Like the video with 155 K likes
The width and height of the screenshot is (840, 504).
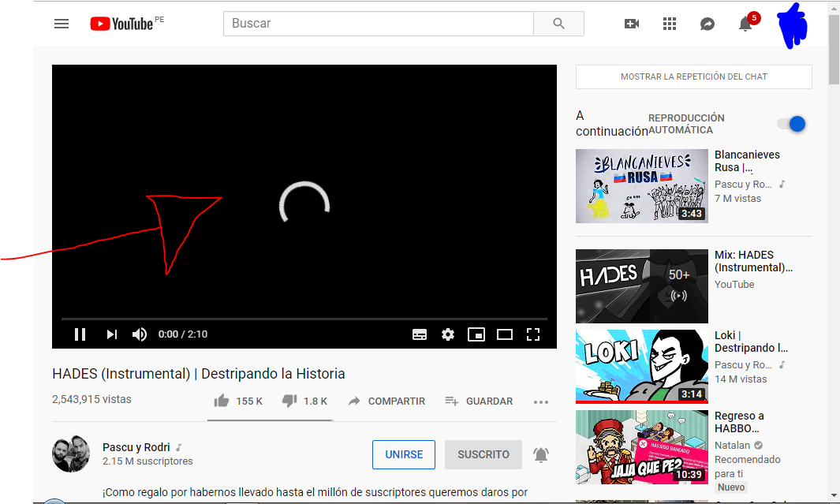pos(238,401)
